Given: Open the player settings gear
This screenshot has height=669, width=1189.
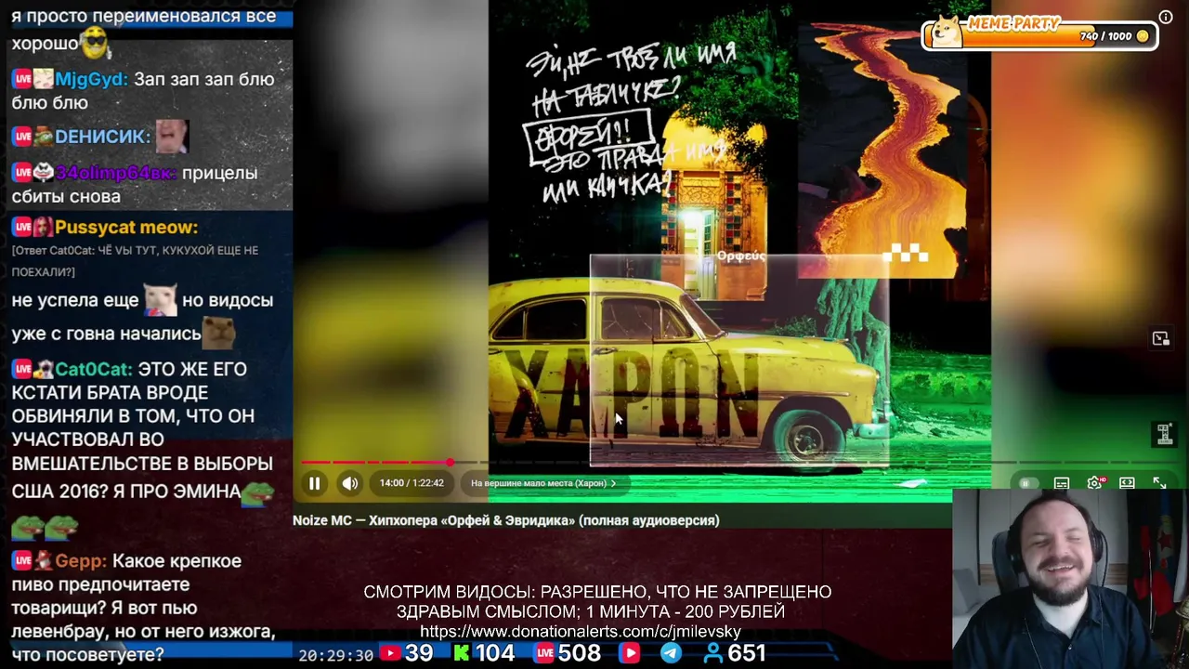Looking at the screenshot, I should click(1095, 483).
